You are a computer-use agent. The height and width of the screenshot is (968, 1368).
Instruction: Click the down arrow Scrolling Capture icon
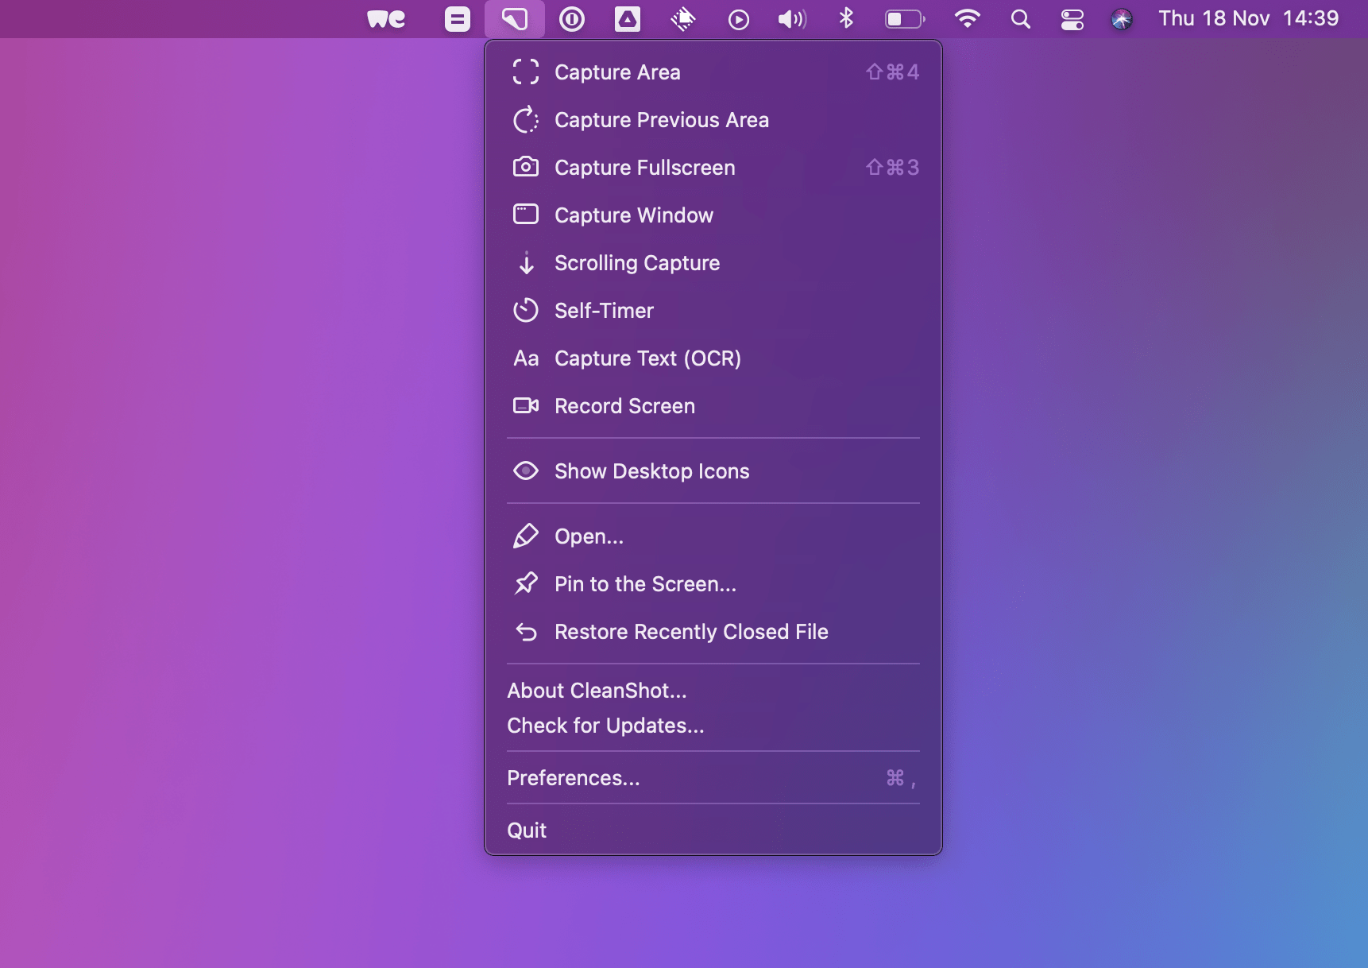[x=526, y=263]
